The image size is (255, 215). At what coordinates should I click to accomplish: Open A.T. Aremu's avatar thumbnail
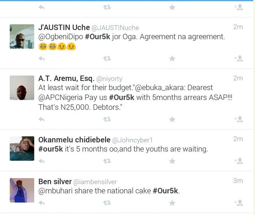pyautogui.click(x=22, y=88)
